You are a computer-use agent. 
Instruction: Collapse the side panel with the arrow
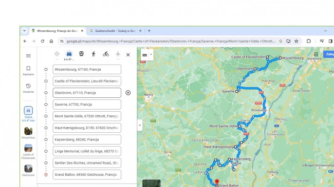pos(140,125)
